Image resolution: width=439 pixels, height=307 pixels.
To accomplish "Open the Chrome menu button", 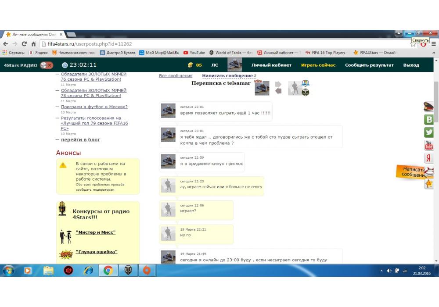I will pos(434,44).
